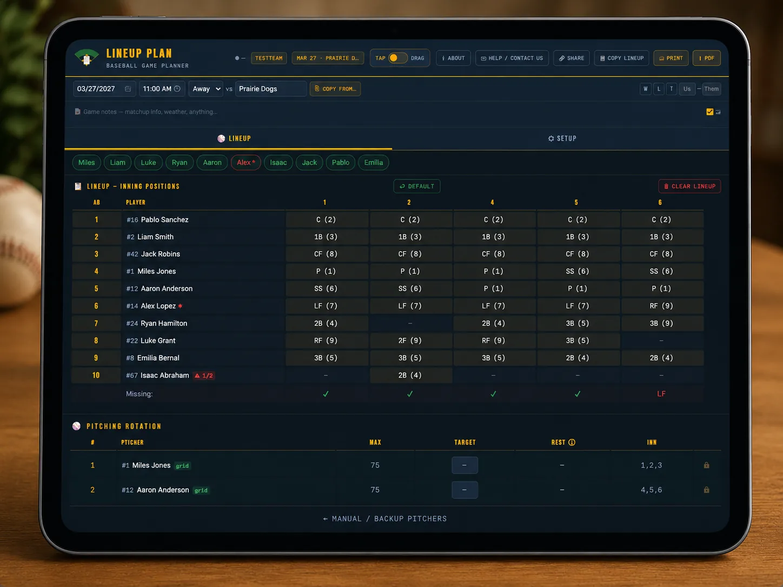Toggle the Emilia player chip
This screenshot has height=587, width=783.
click(x=374, y=162)
